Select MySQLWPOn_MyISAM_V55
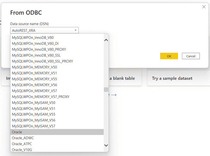The image size is (210, 156). [57, 114]
